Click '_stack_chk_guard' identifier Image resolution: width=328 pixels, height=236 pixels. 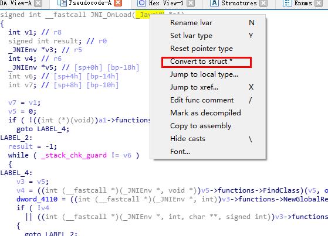click(73, 155)
